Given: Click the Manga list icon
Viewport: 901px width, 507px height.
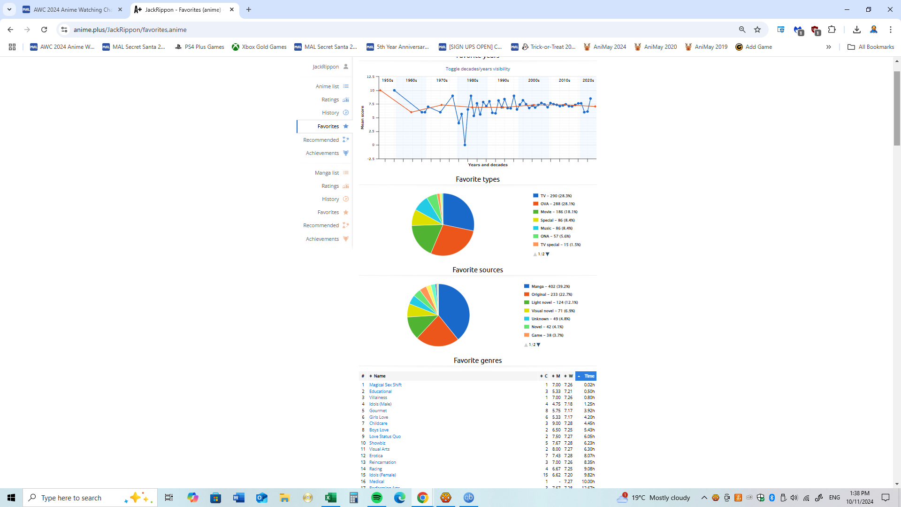Looking at the screenshot, I should coord(346,173).
